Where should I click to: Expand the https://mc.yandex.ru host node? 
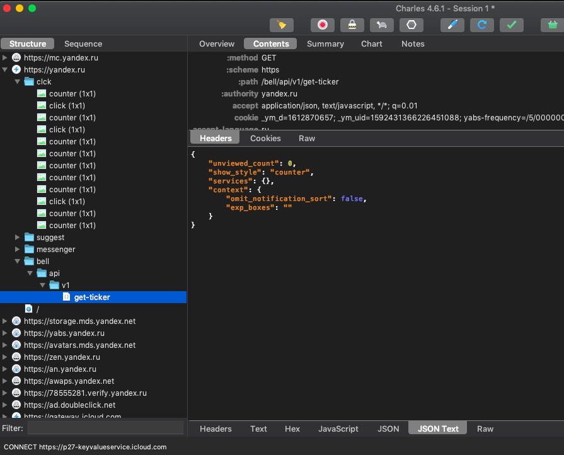point(5,58)
